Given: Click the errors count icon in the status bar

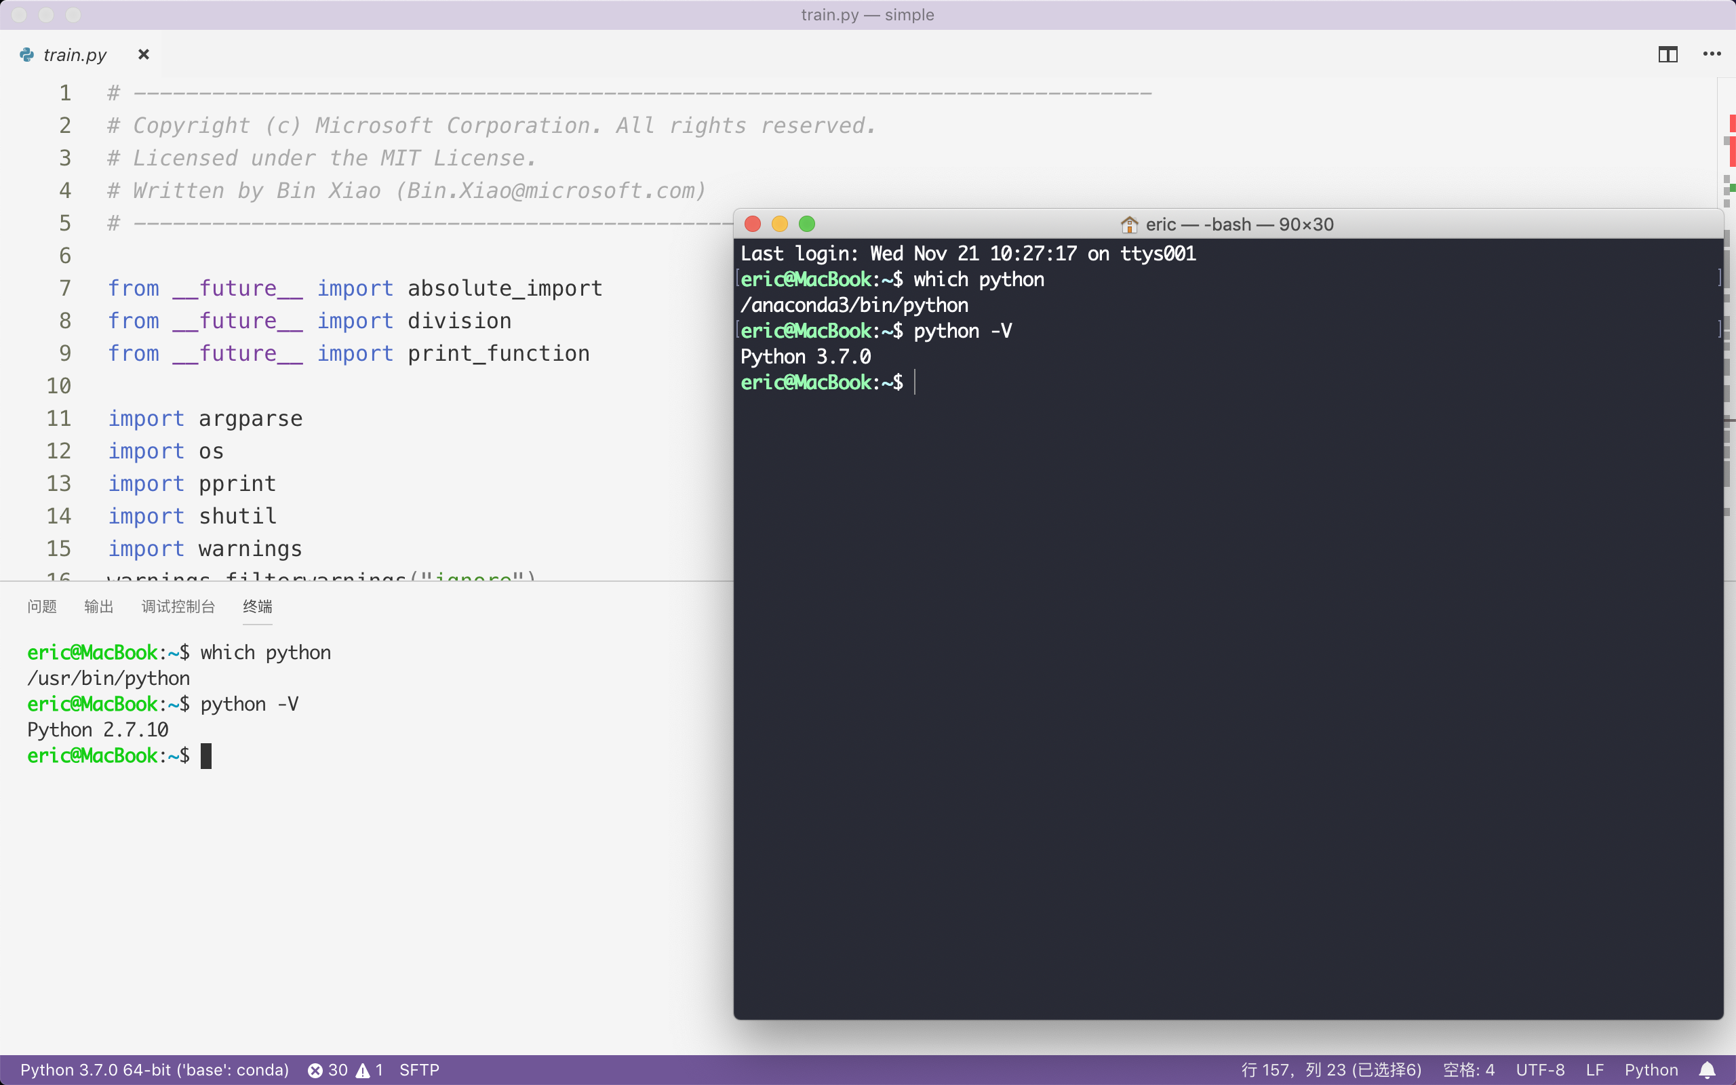Looking at the screenshot, I should point(315,1070).
